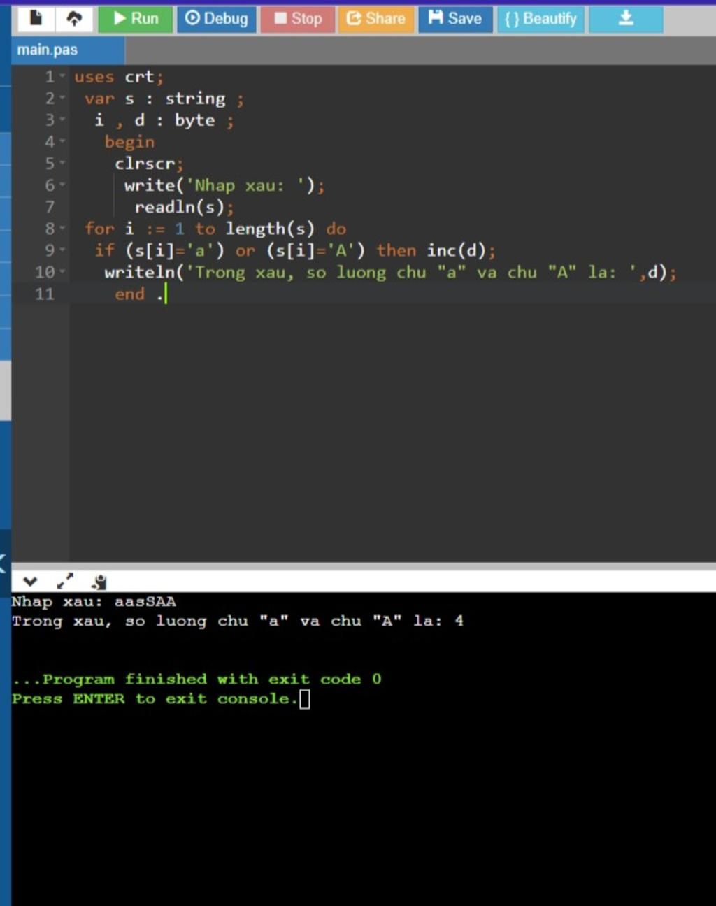Fold code at line 2
This screenshot has width=716, height=906.
62,98
